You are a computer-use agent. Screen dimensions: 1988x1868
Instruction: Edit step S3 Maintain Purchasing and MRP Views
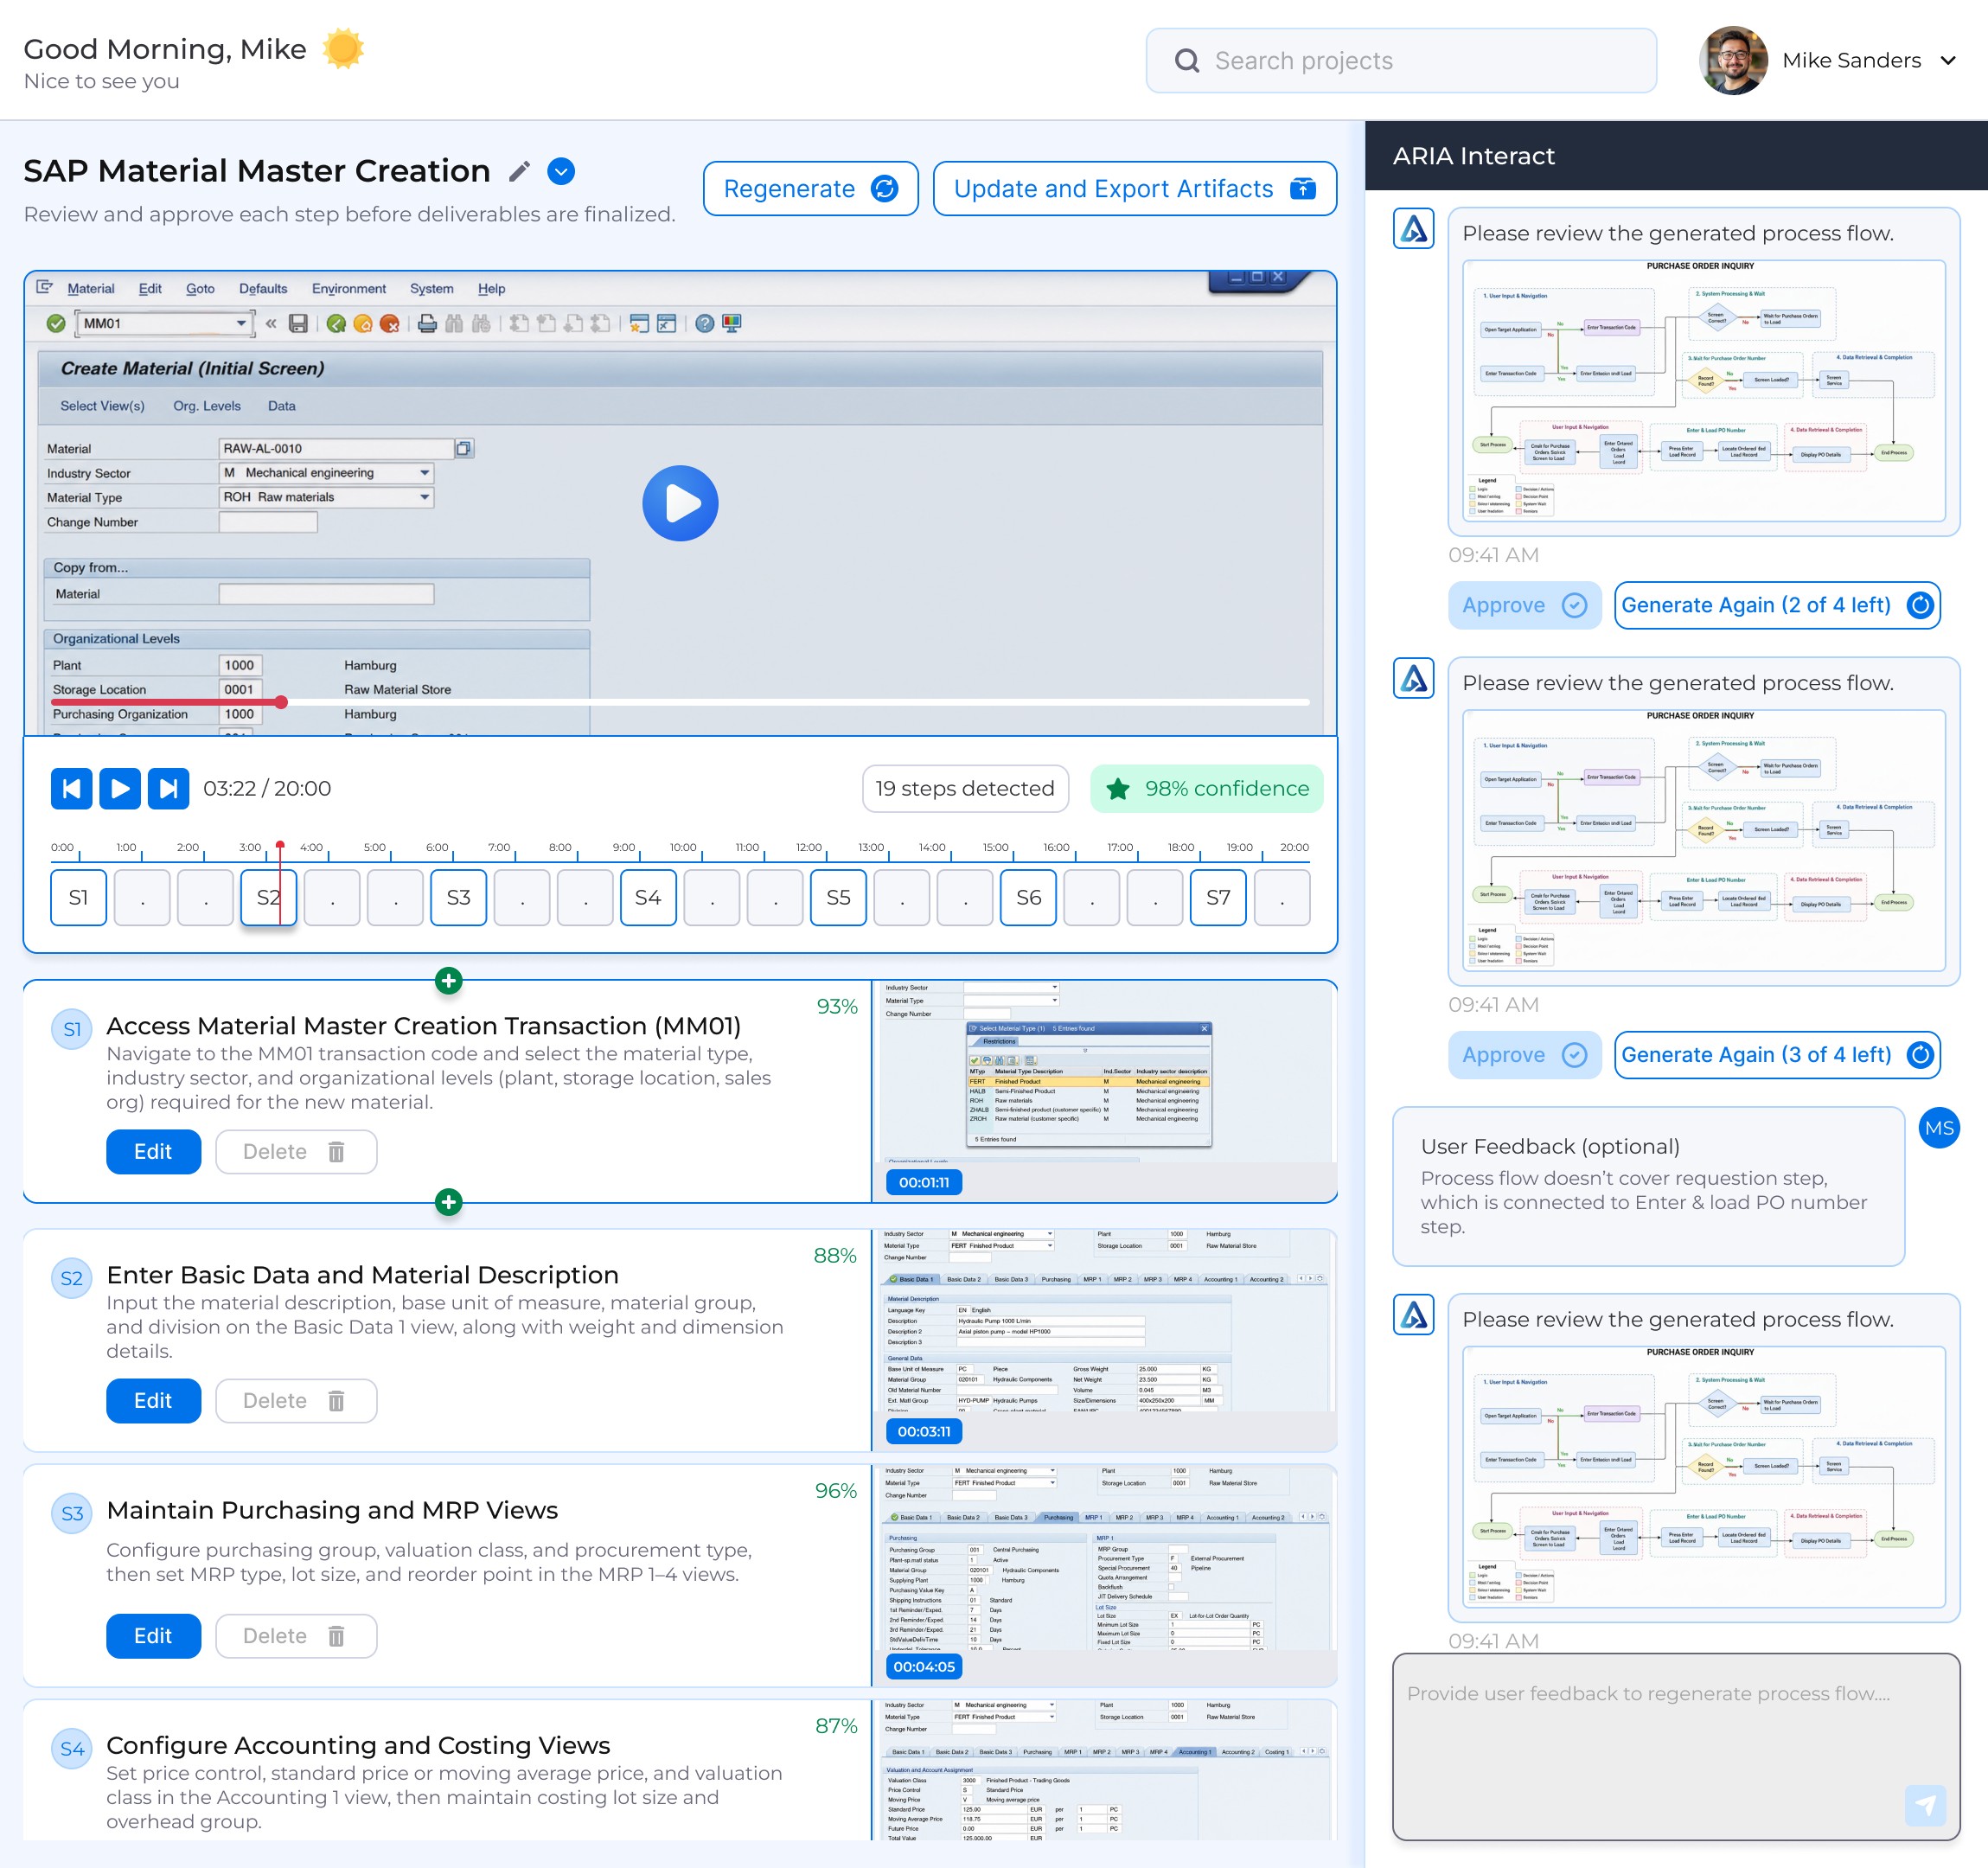(x=153, y=1635)
